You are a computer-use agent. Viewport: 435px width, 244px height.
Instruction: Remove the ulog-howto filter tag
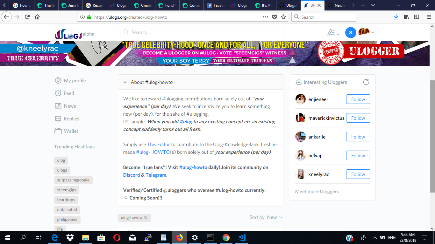[146, 218]
